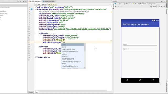
Task: Click the class gutter icon on line 2
Action: point(31,9)
